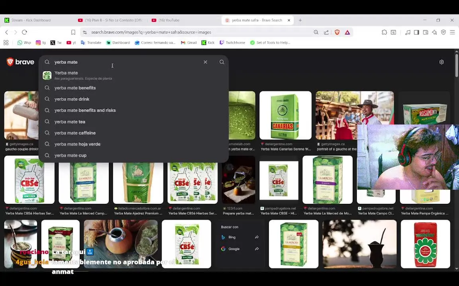Open the Correo: fernando bookmark
The height and width of the screenshot is (286, 459).
coord(155,43)
